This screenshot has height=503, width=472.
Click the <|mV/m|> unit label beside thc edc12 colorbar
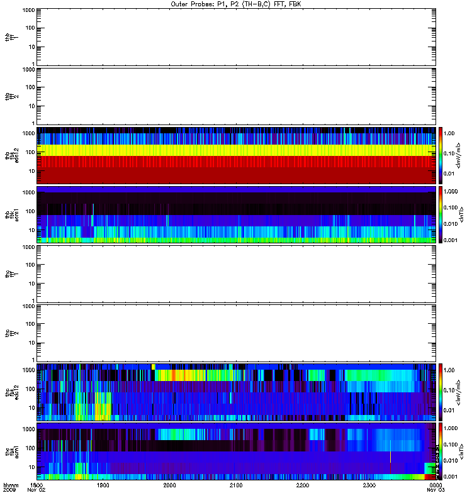point(459,392)
